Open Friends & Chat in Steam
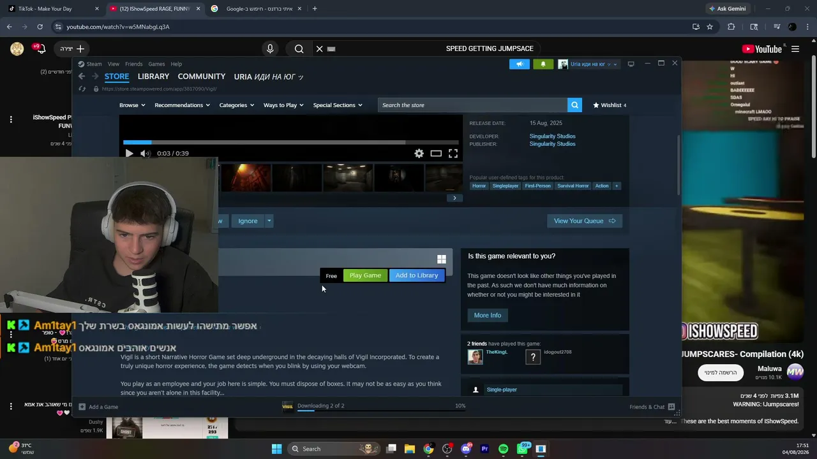 point(652,407)
